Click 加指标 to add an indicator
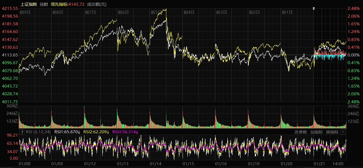Image resolution: width=363 pixels, height=168 pixels. (x=316, y=132)
